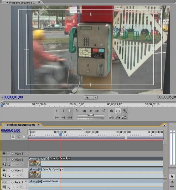Toggle Video 1 track output eye
Viewport: 176px width, 190px height.
[x=4, y=170]
